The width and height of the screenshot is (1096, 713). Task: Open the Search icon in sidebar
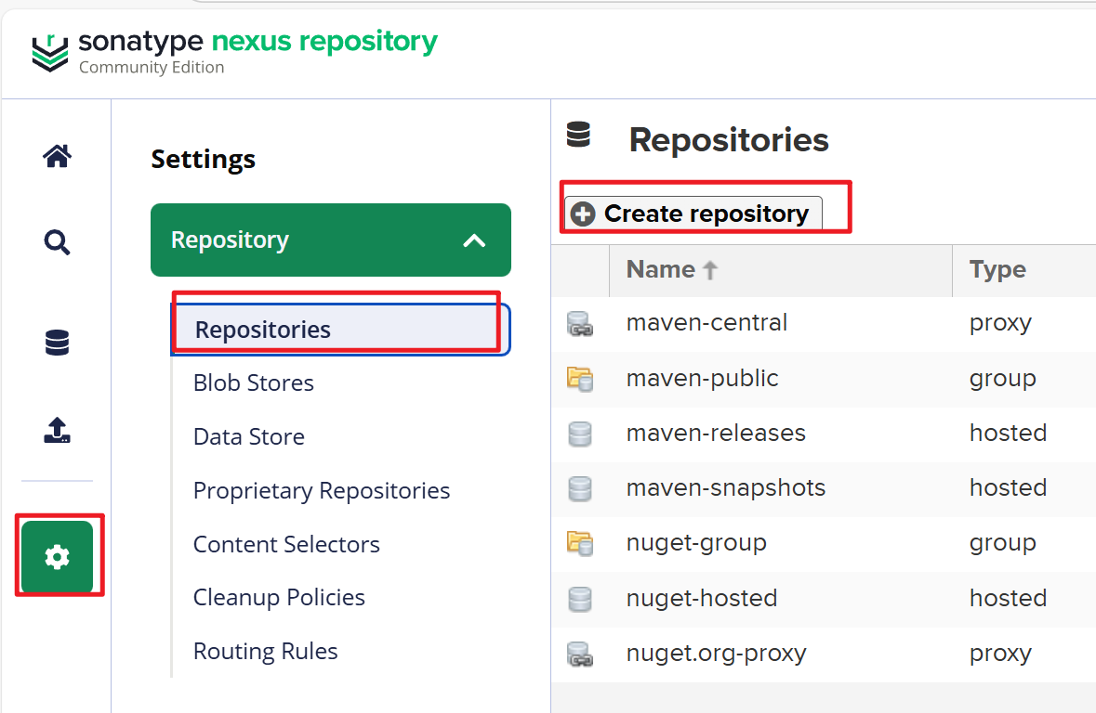[x=57, y=243]
